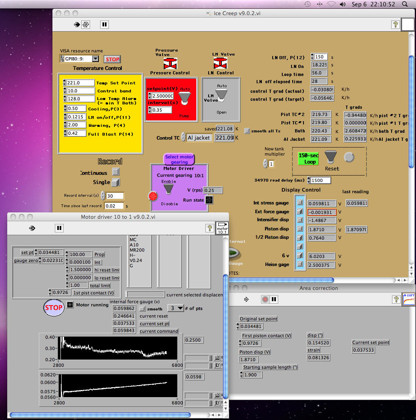
Task: Open the VISA resource name dropdown
Action: point(95,59)
